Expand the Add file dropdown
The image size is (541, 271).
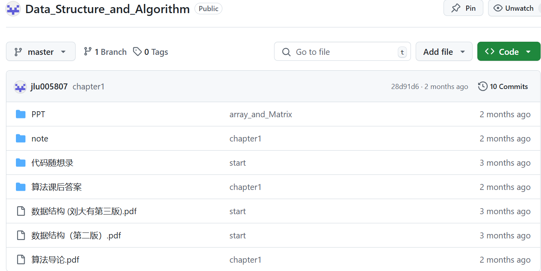click(x=444, y=52)
